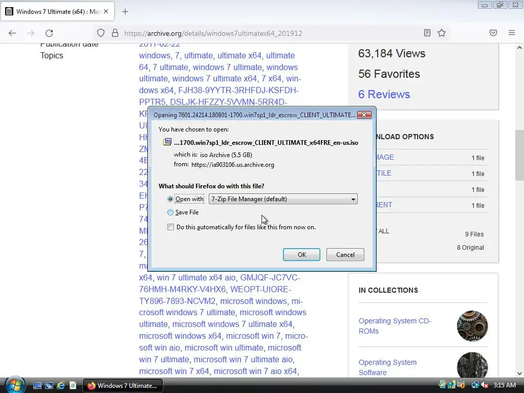Click the '56 Favorites' text
This screenshot has width=524, height=393.
tap(389, 74)
